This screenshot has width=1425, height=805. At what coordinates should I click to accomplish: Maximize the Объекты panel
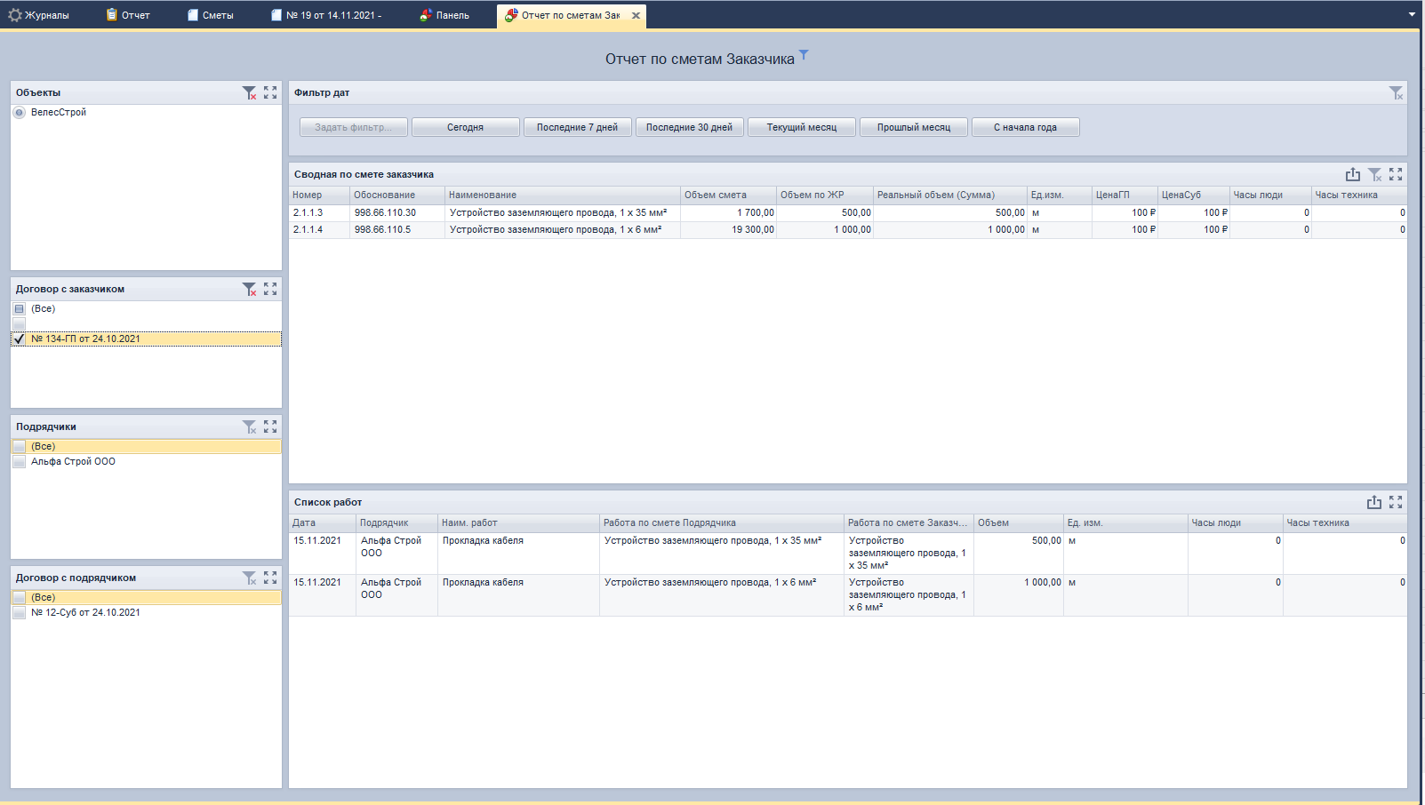coord(270,92)
